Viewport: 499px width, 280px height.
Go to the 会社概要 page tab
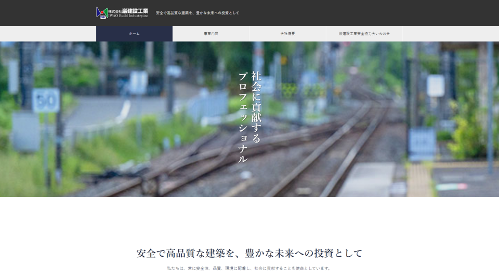pos(287,34)
